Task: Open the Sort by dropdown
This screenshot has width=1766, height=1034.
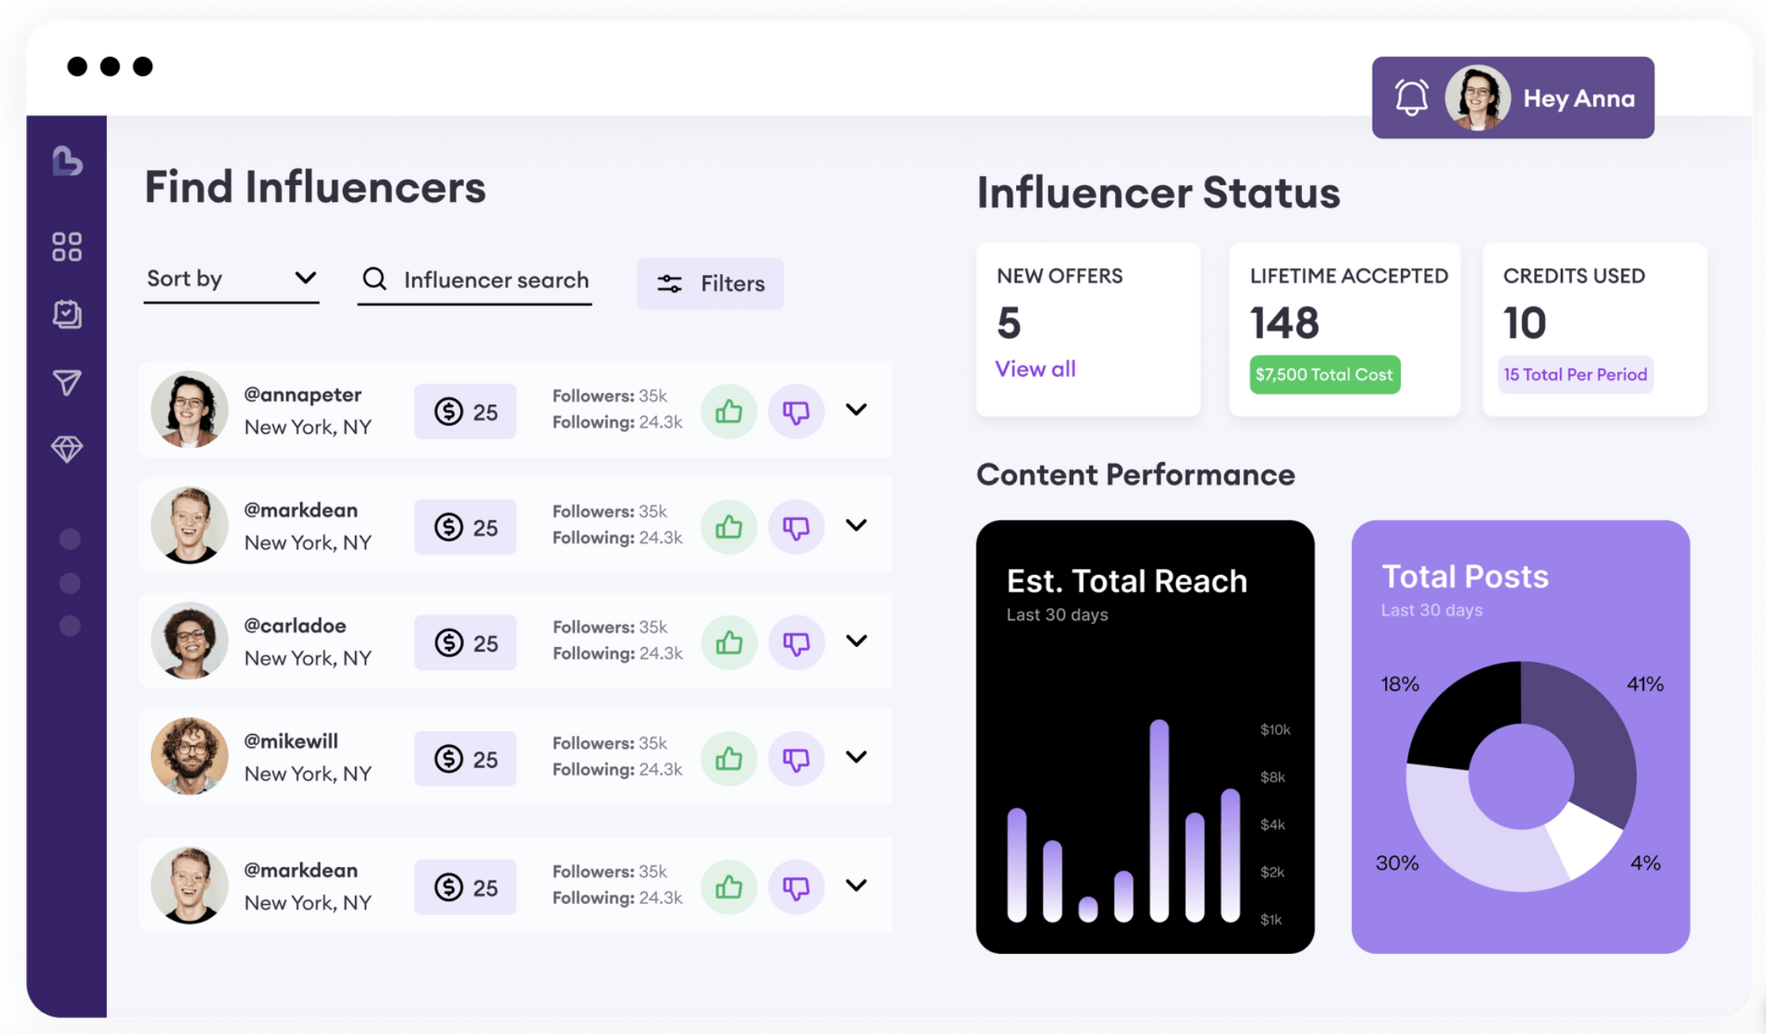Action: (230, 278)
